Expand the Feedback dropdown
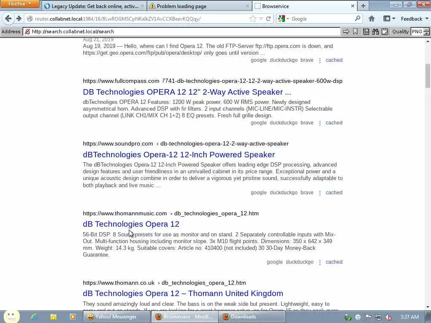This screenshot has height=323, width=431. point(427,19)
